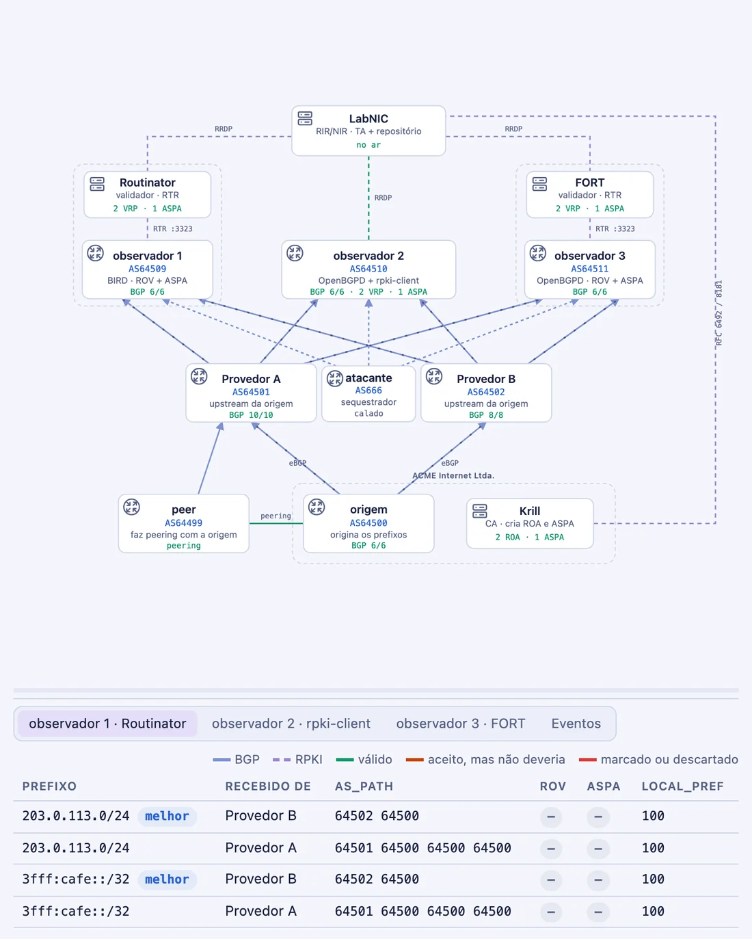This screenshot has width=752, height=939.
Task: Click the LabNIC server icon
Action: 305,118
